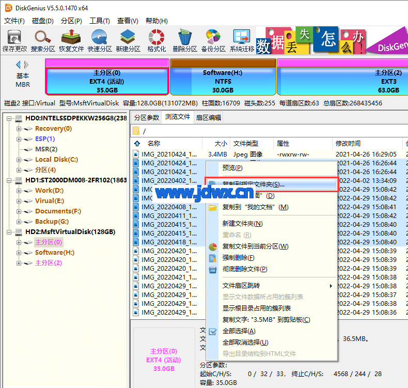Select the Virual(E:) tree item

click(50, 201)
